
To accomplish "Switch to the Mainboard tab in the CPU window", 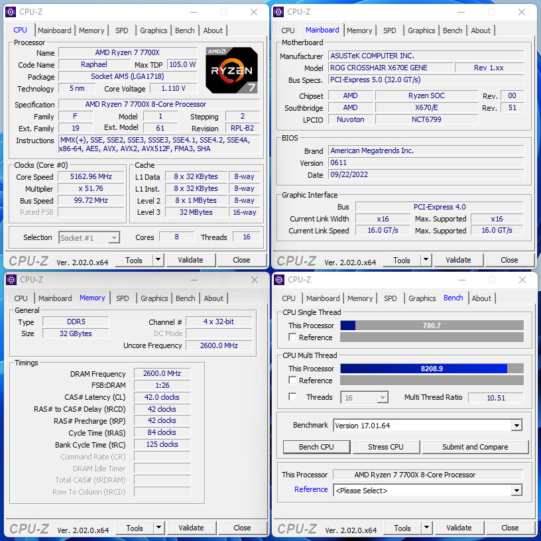I will (54, 30).
